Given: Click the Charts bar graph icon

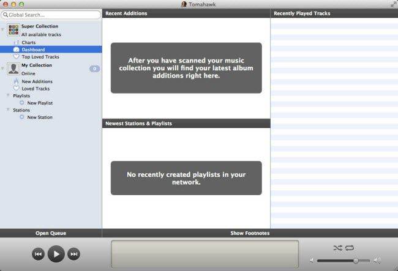Looking at the screenshot, I should [17, 42].
